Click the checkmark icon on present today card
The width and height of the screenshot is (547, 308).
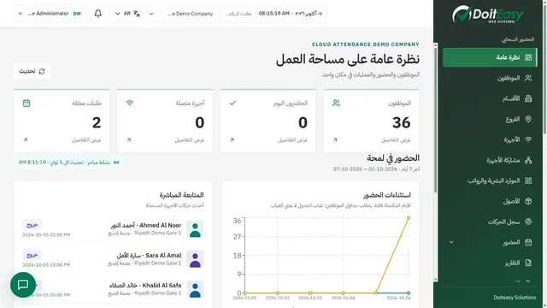click(232, 103)
